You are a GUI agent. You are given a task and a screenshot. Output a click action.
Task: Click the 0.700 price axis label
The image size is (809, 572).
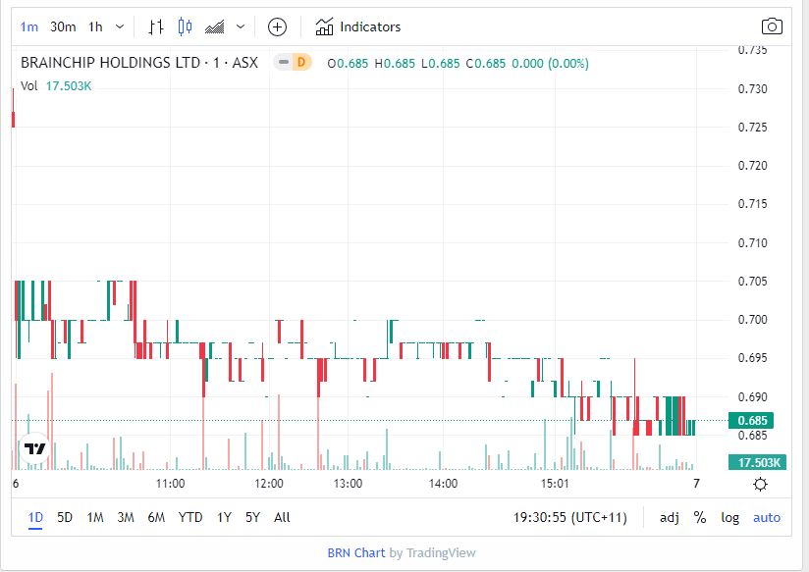point(752,319)
